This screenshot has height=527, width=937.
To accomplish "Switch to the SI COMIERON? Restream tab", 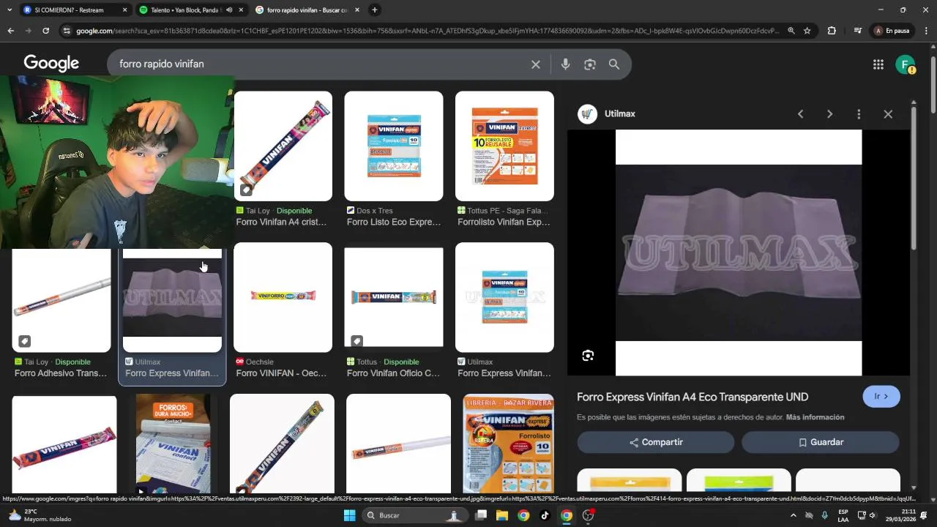I will coord(69,10).
